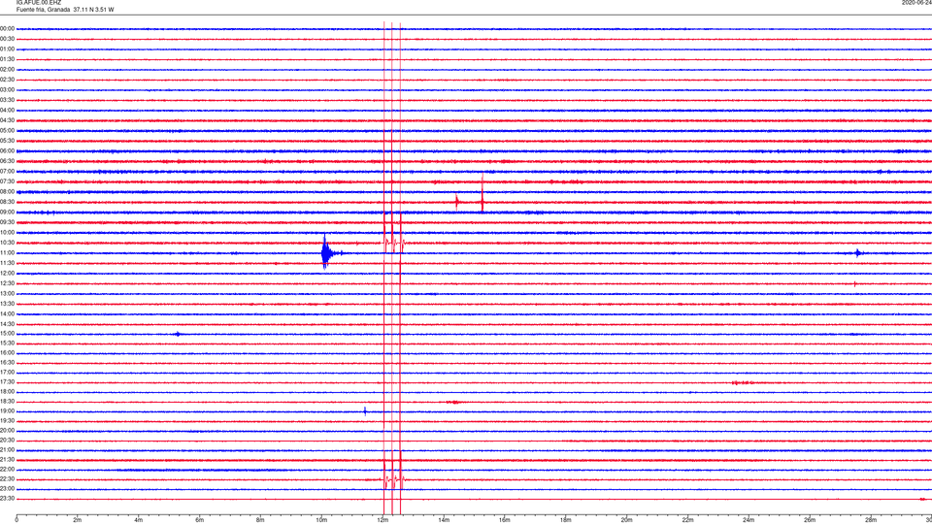The image size is (932, 524).
Task: Click the blue spike on the 19:00 trace
Action: coord(365,411)
